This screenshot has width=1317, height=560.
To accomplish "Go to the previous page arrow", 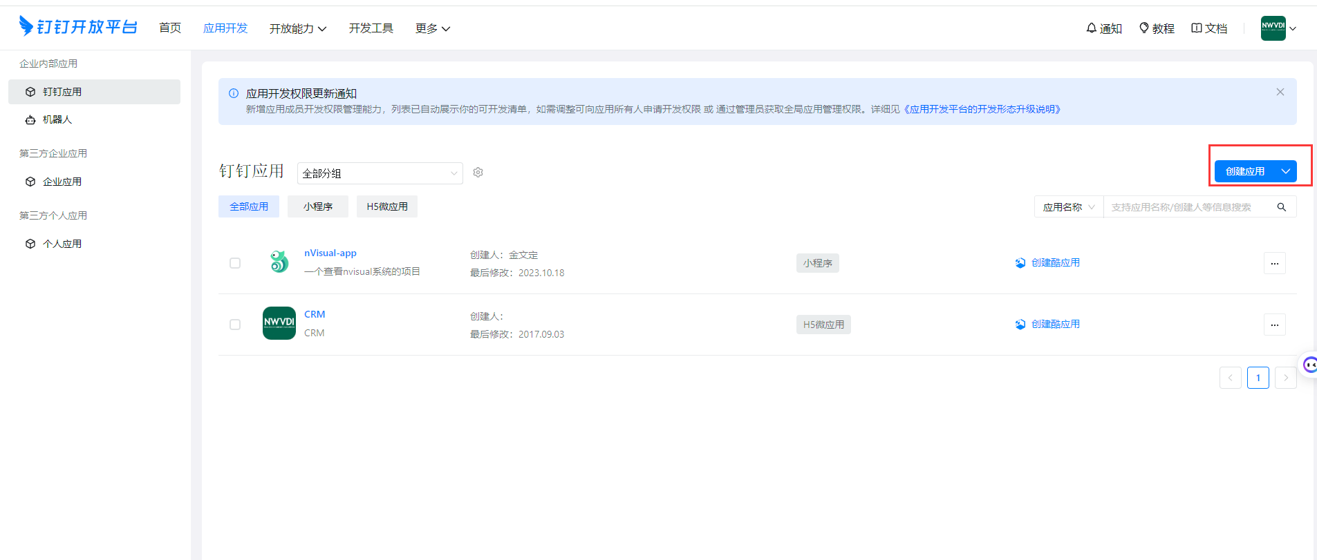I will point(1231,378).
